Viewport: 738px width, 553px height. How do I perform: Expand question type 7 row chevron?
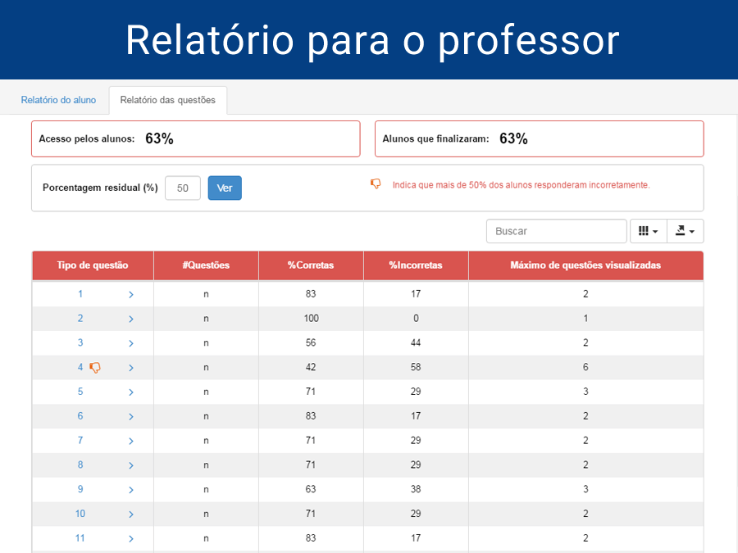131,441
